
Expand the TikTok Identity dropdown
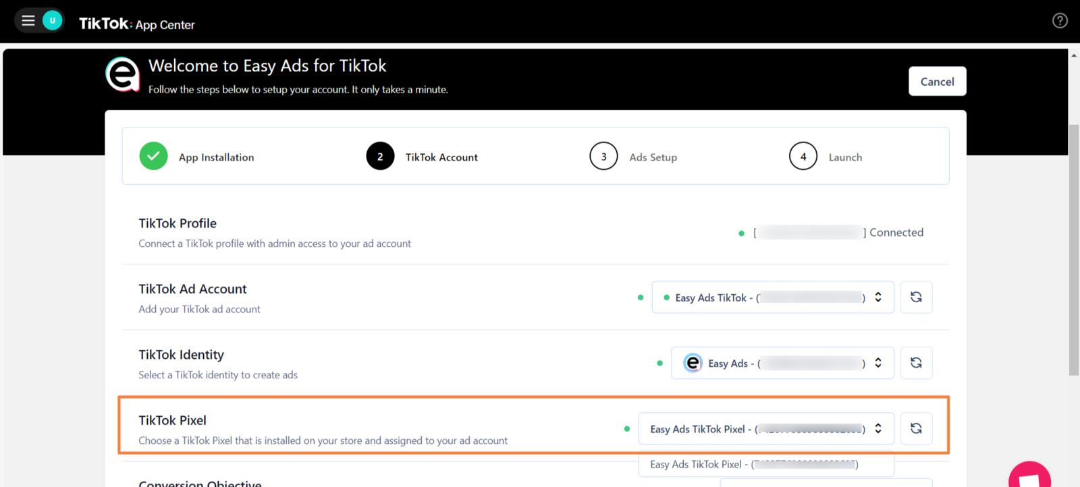[x=782, y=364]
